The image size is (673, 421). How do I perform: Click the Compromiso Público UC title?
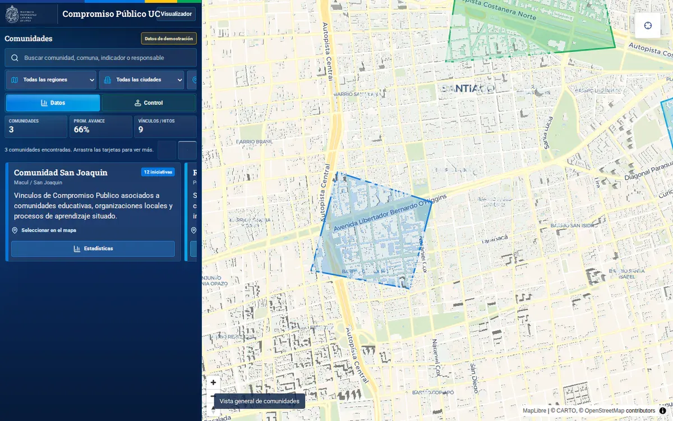pyautogui.click(x=111, y=14)
